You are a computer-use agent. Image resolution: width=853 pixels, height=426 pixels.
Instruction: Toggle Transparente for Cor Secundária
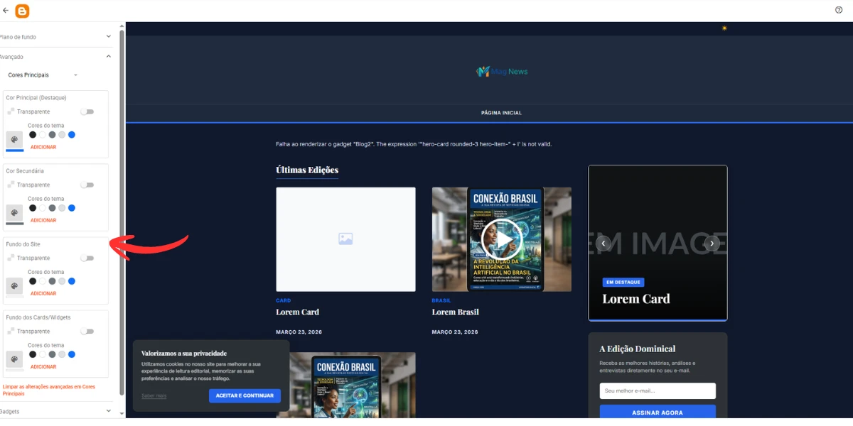87,185
